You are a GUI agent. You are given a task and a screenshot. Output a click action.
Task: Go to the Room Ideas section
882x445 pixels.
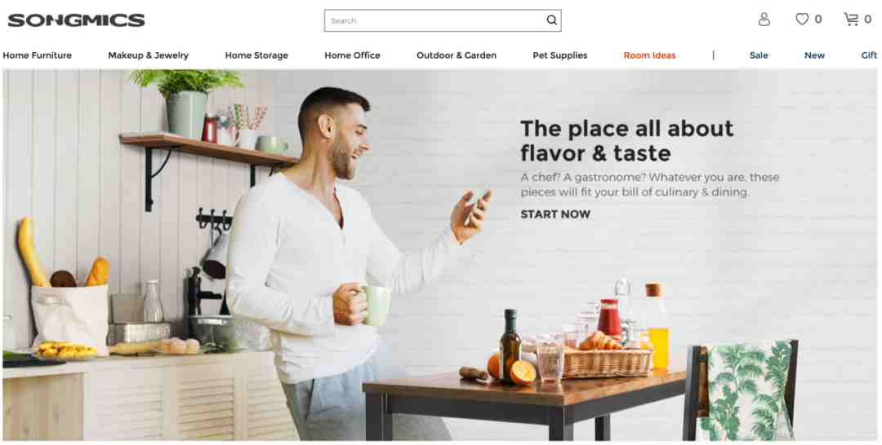[650, 55]
